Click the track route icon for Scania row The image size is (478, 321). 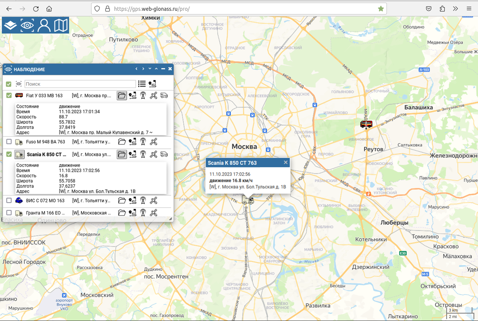(x=133, y=154)
